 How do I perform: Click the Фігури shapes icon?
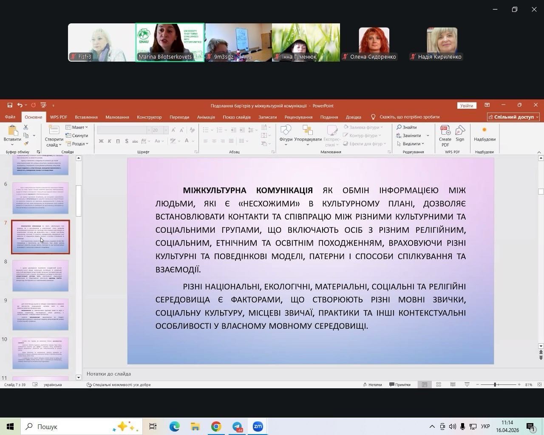(x=286, y=131)
